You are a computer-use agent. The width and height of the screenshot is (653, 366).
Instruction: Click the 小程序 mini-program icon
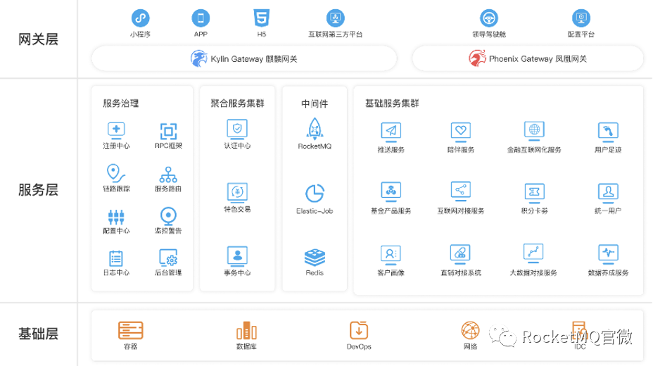tap(140, 18)
